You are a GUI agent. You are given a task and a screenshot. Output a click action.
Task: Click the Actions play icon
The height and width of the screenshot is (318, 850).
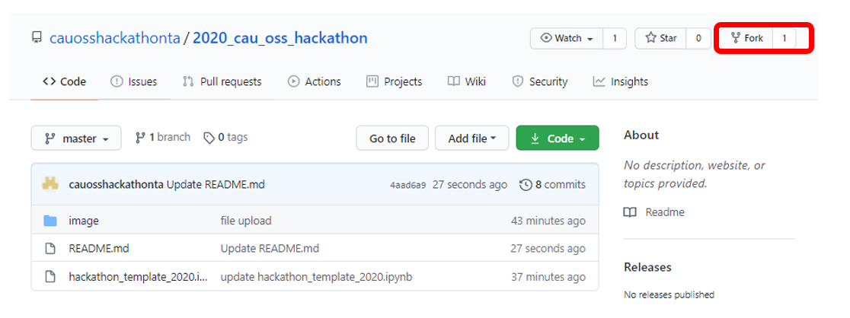(x=293, y=82)
